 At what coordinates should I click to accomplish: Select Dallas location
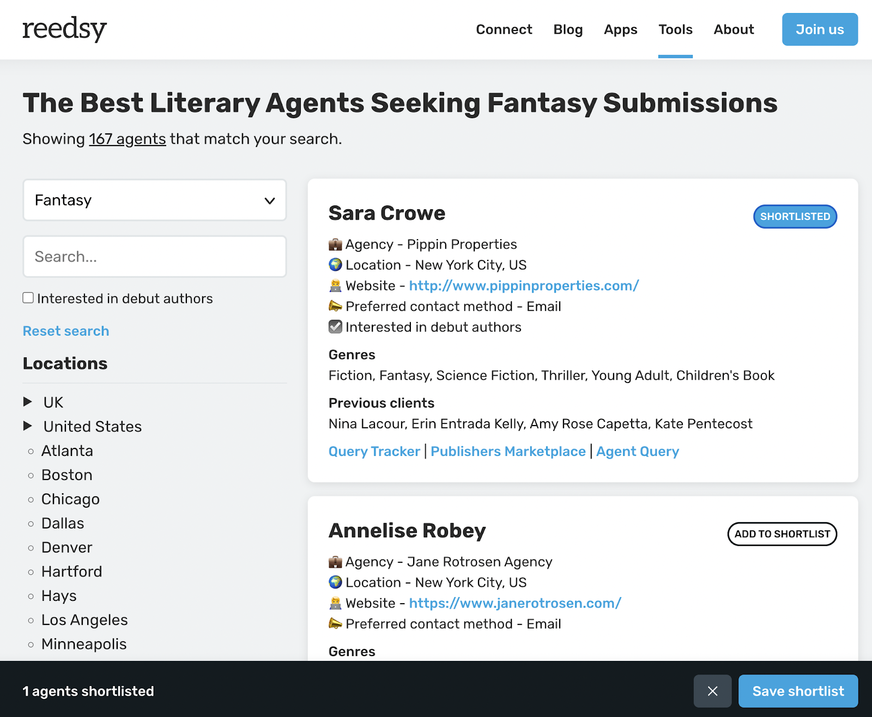click(63, 524)
